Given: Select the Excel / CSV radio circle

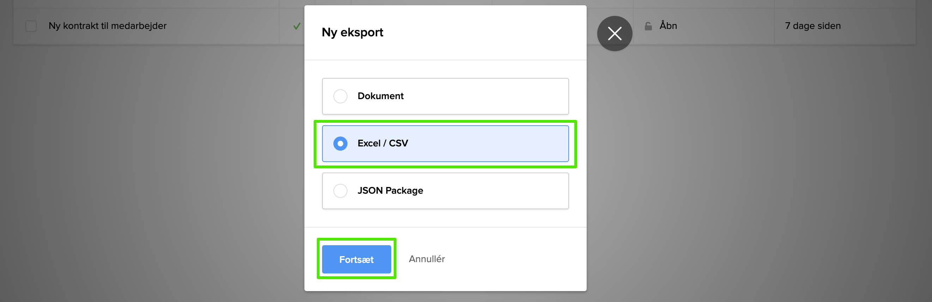Looking at the screenshot, I should tap(340, 144).
